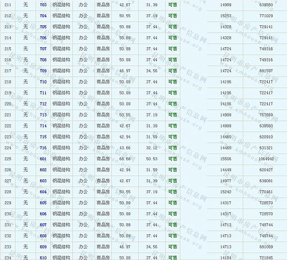The height and width of the screenshot is (260, 287).
Task: Open room 704 details link
Action: click(x=43, y=16)
